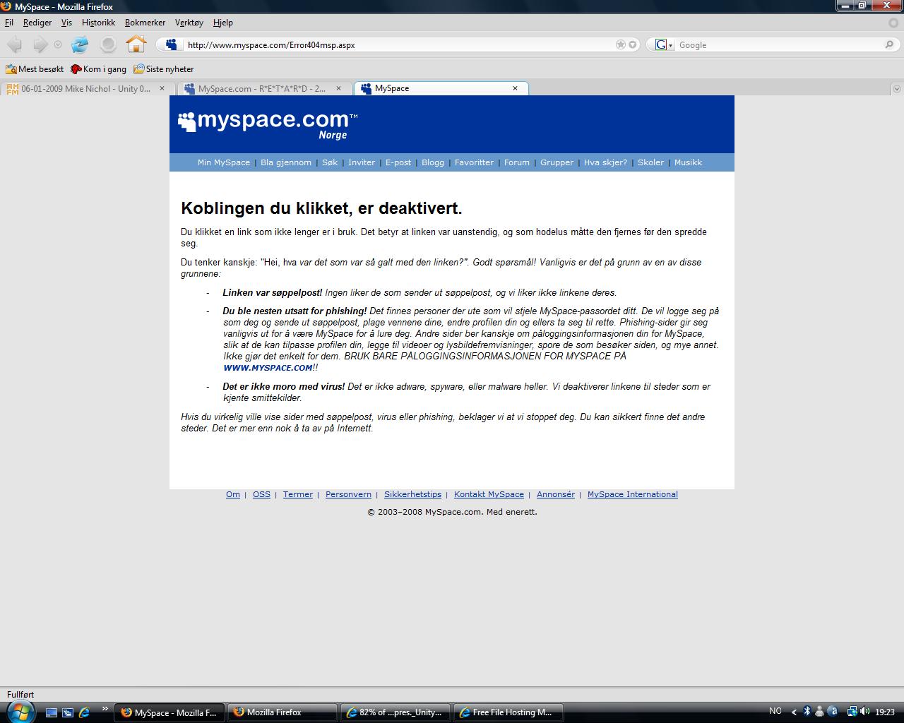Open the Windows Start orb
904x723 pixels.
[19, 712]
